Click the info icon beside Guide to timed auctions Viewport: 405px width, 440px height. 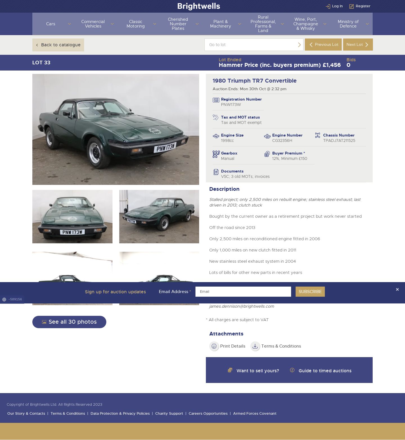click(x=292, y=370)
